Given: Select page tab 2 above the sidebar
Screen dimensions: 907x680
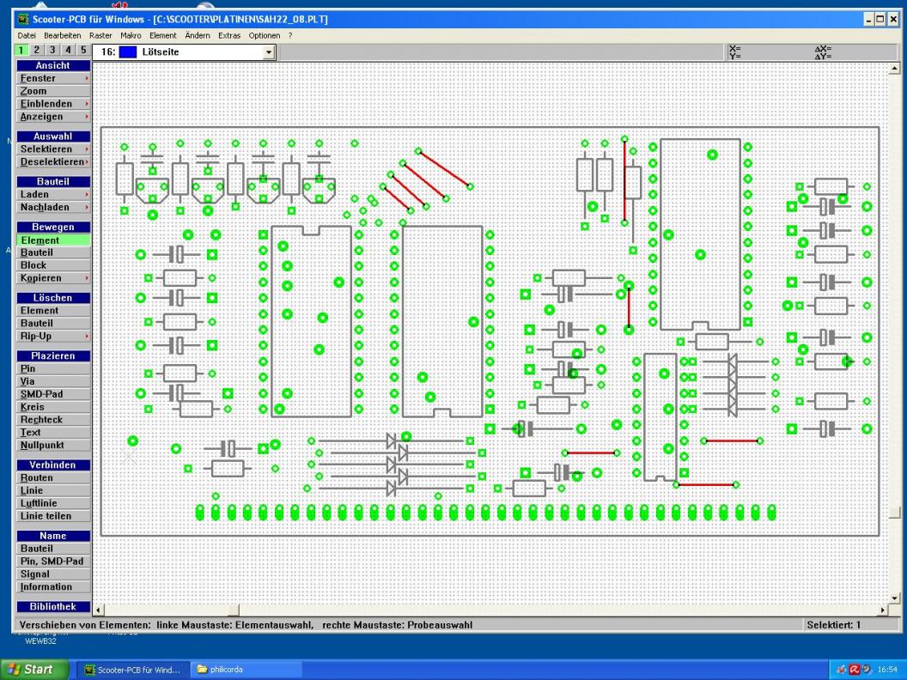Looking at the screenshot, I should 37,51.
